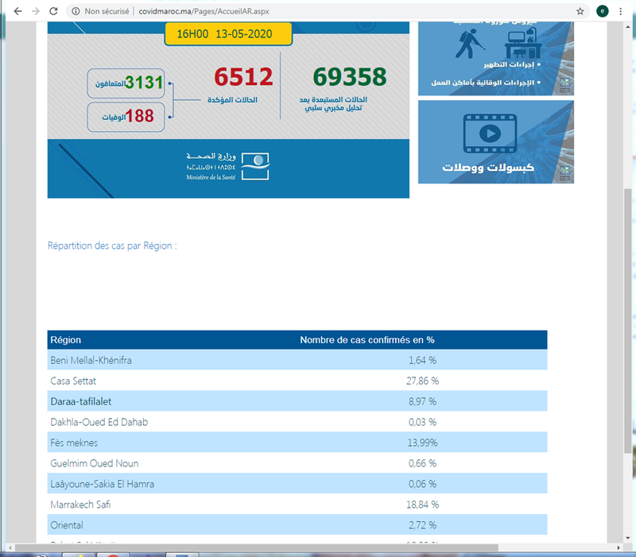Click the video play icon on the capsules banner
Screen dimensions: 636x557
487,133
